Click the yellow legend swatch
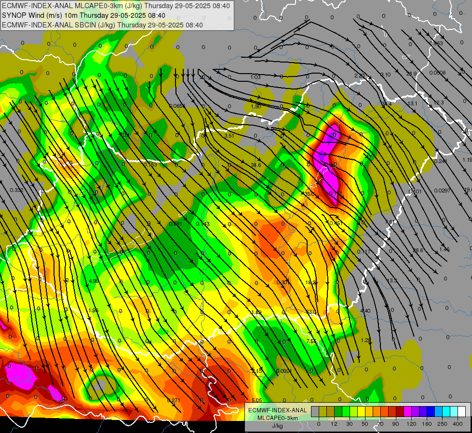This screenshot has height=433, width=472. click(x=361, y=411)
